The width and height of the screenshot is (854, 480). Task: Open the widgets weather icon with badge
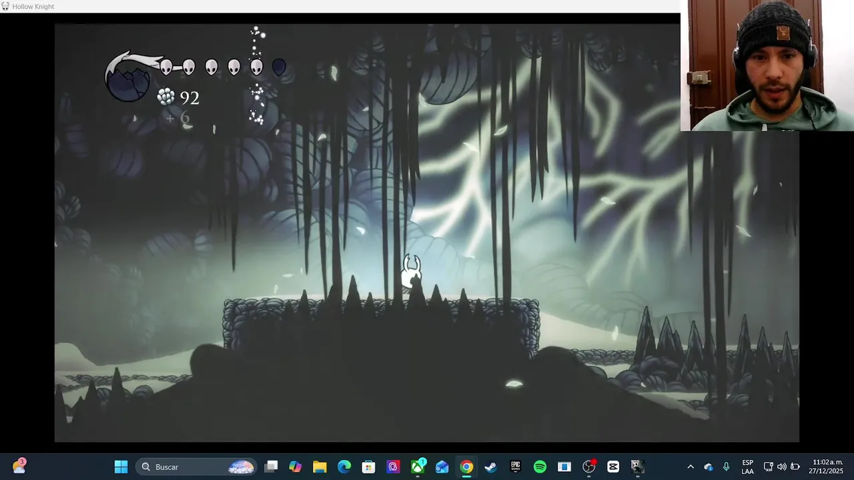[x=19, y=466]
